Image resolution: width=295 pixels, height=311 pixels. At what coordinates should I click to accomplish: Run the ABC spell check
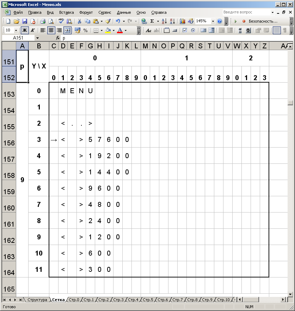pos(61,21)
